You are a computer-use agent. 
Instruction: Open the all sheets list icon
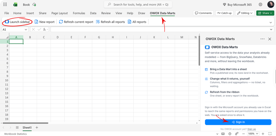[17, 128]
